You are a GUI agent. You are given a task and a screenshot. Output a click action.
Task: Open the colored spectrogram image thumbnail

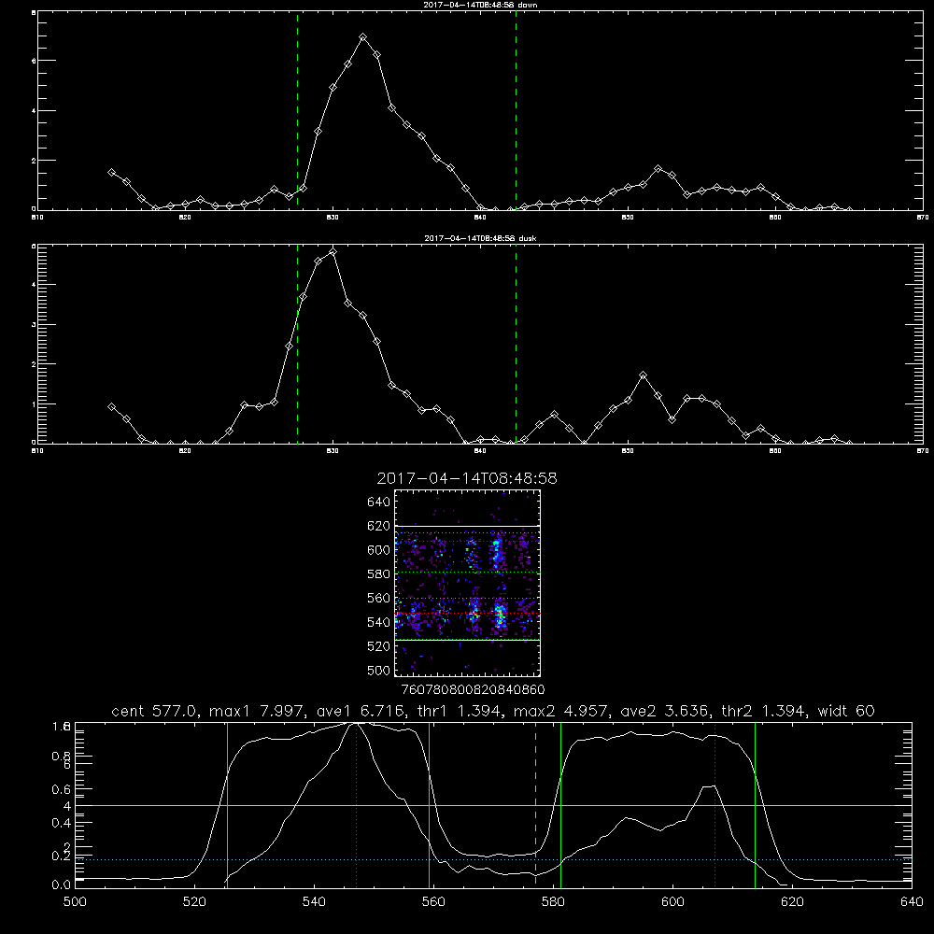pyautogui.click(x=468, y=583)
